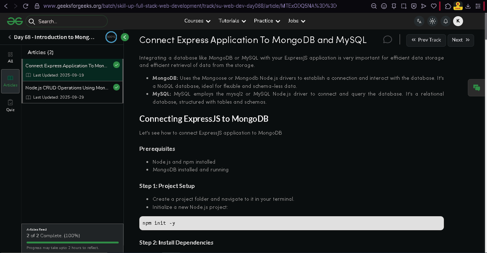Viewport: 487px width, 253px height.
Task: Click the site security lock icon
Action: [x=37, y=6]
